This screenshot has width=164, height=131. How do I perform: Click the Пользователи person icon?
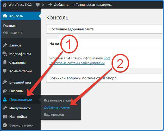5,99
